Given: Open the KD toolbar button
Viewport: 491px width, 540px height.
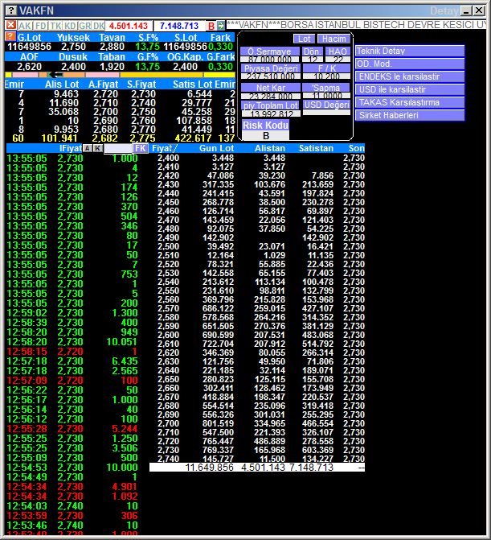Looking at the screenshot, I should coord(70,26).
